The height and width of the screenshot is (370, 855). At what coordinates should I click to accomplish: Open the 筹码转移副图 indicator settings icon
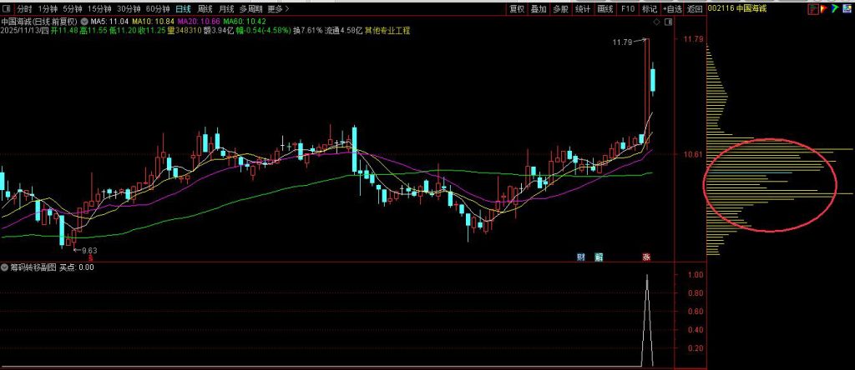tap(5, 267)
